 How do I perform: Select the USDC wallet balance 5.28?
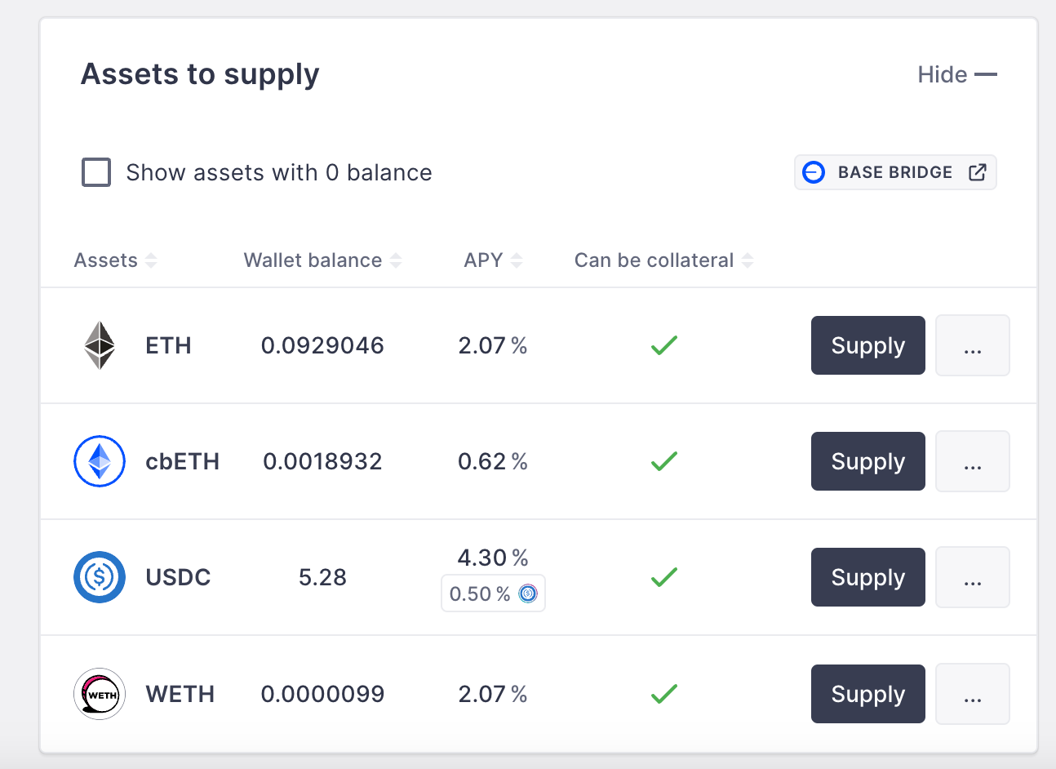pyautogui.click(x=322, y=577)
